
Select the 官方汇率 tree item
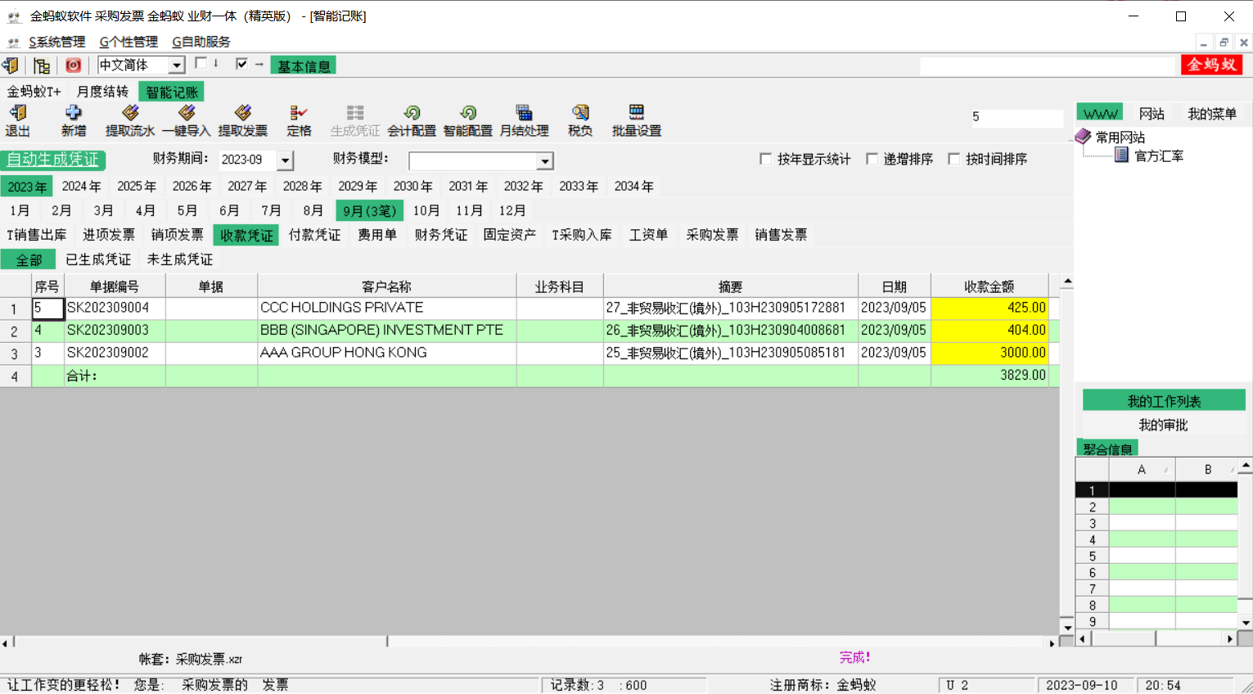[x=1158, y=155]
